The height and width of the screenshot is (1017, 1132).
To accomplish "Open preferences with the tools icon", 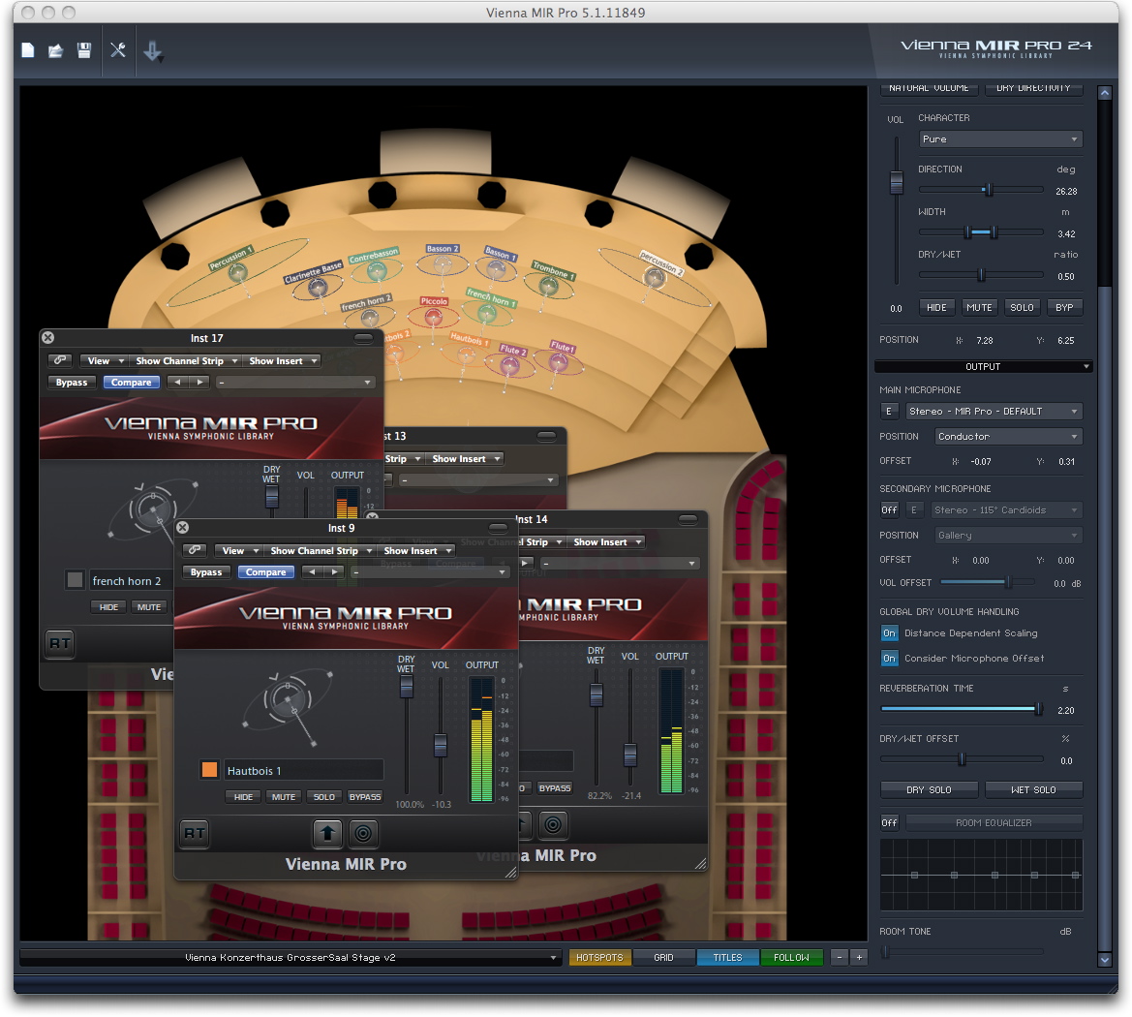I will (118, 49).
